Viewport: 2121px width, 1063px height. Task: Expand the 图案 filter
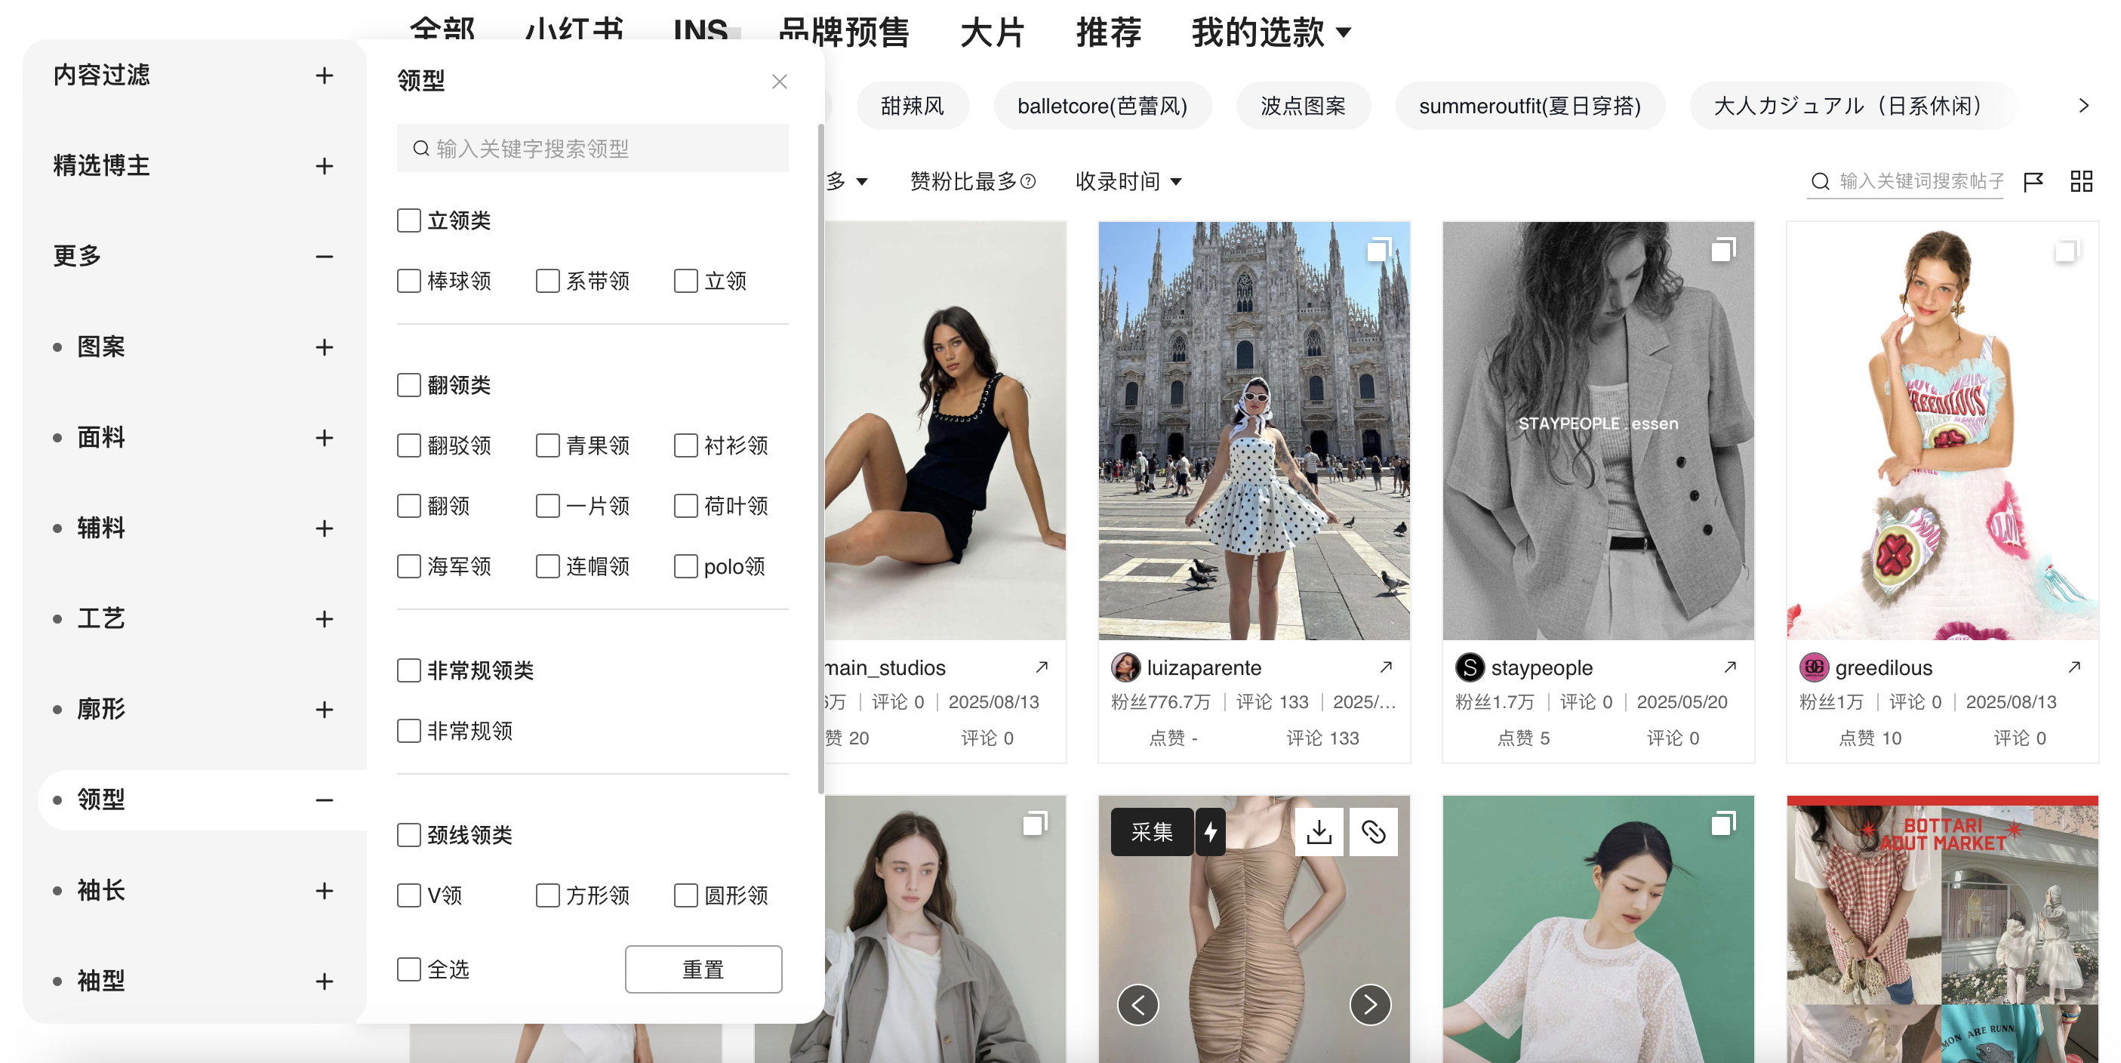click(x=325, y=347)
